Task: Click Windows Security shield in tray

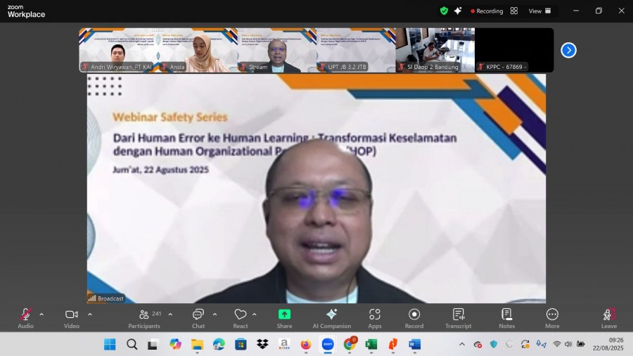Action: [x=494, y=344]
